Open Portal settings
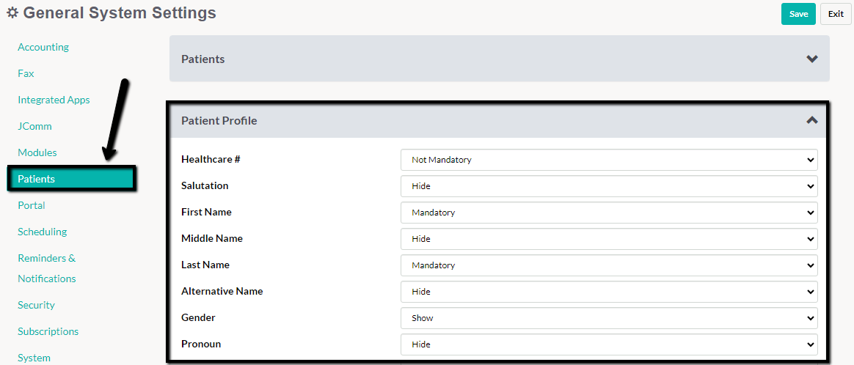The image size is (854, 365). pyautogui.click(x=31, y=205)
